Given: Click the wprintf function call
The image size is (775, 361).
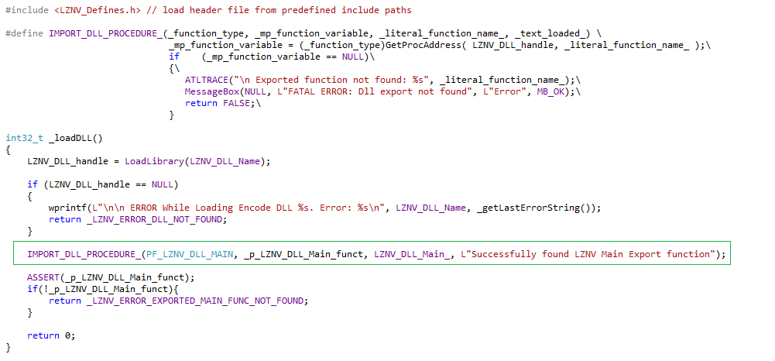Looking at the screenshot, I should click(x=67, y=208).
